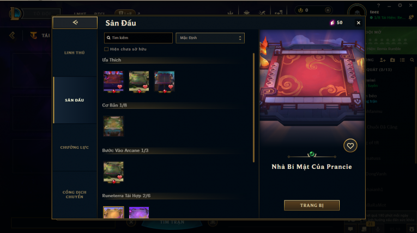Click the star shard currency icon showing 50

pyautogui.click(x=332, y=23)
